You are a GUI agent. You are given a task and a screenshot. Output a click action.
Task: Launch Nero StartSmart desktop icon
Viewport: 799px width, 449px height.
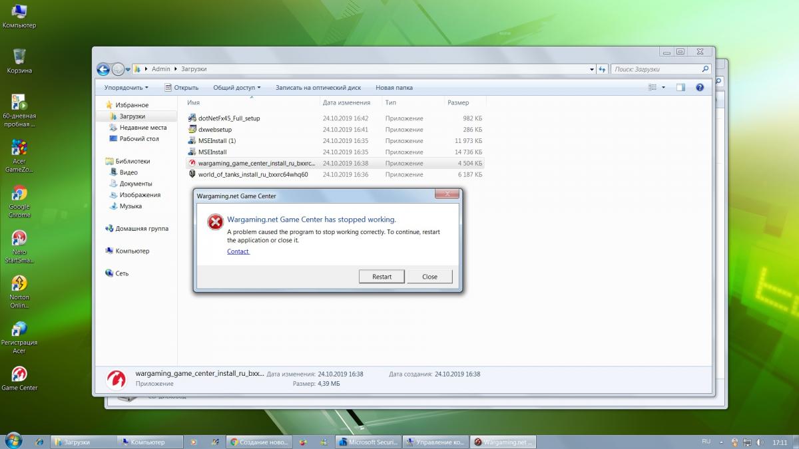(19, 247)
